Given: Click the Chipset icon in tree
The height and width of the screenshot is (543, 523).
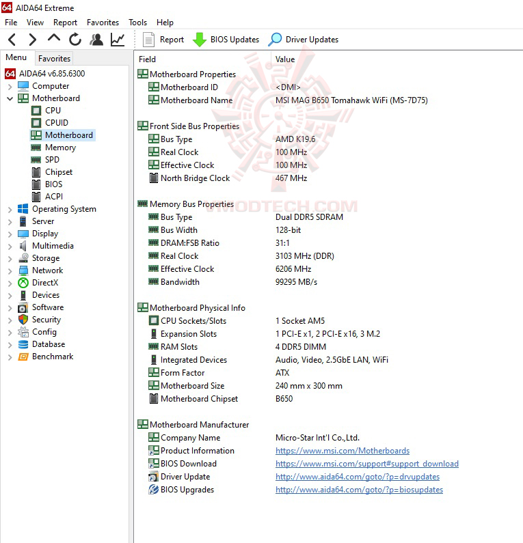Looking at the screenshot, I should point(36,172).
